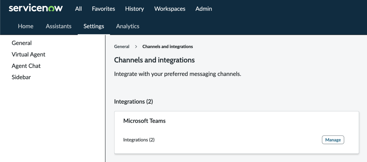The width and height of the screenshot is (367, 162).
Task: Click the General breadcrumb link
Action: click(122, 46)
